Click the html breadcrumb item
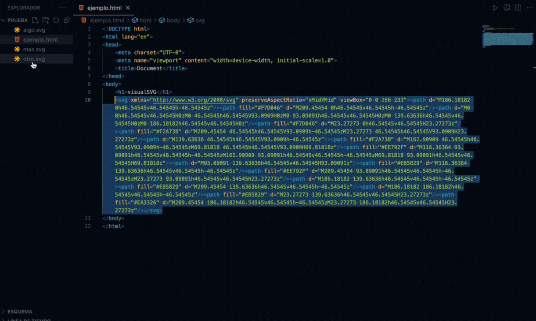Screen dimensions: 536x321 click(145, 21)
